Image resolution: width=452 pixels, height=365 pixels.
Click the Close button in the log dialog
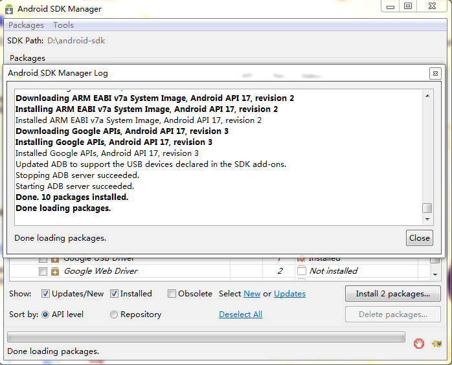[420, 238]
